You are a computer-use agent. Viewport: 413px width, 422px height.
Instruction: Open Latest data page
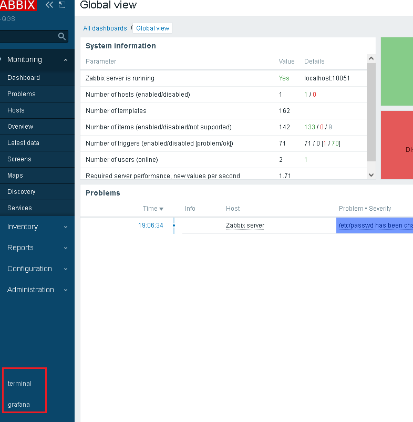pyautogui.click(x=37, y=143)
